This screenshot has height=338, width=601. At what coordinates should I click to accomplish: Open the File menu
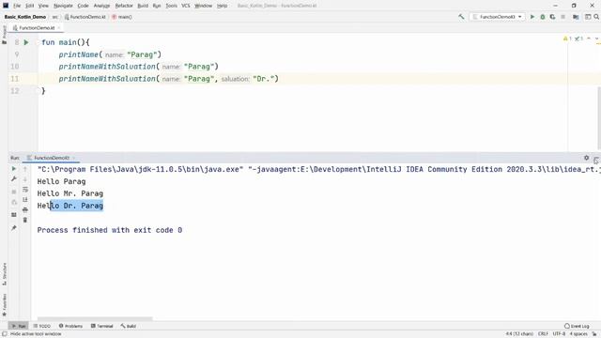click(x=17, y=6)
